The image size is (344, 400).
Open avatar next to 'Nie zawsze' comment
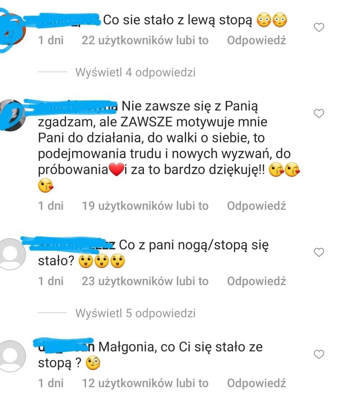point(11,115)
